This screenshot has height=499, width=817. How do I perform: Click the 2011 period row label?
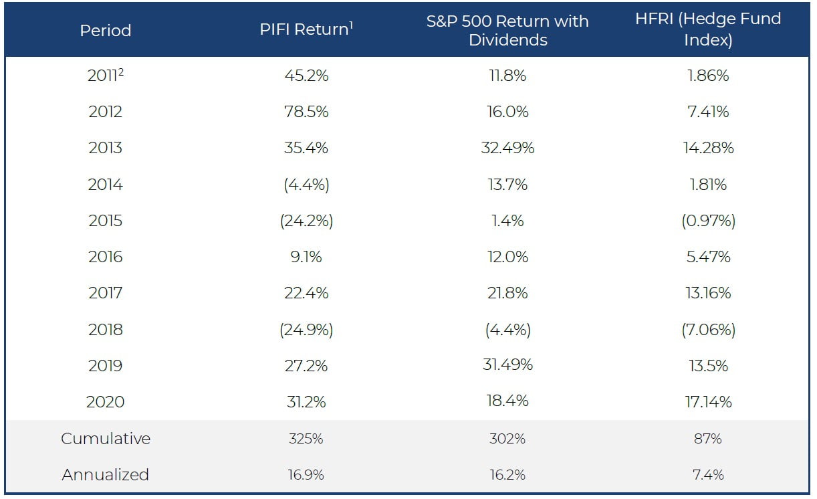tap(106, 76)
